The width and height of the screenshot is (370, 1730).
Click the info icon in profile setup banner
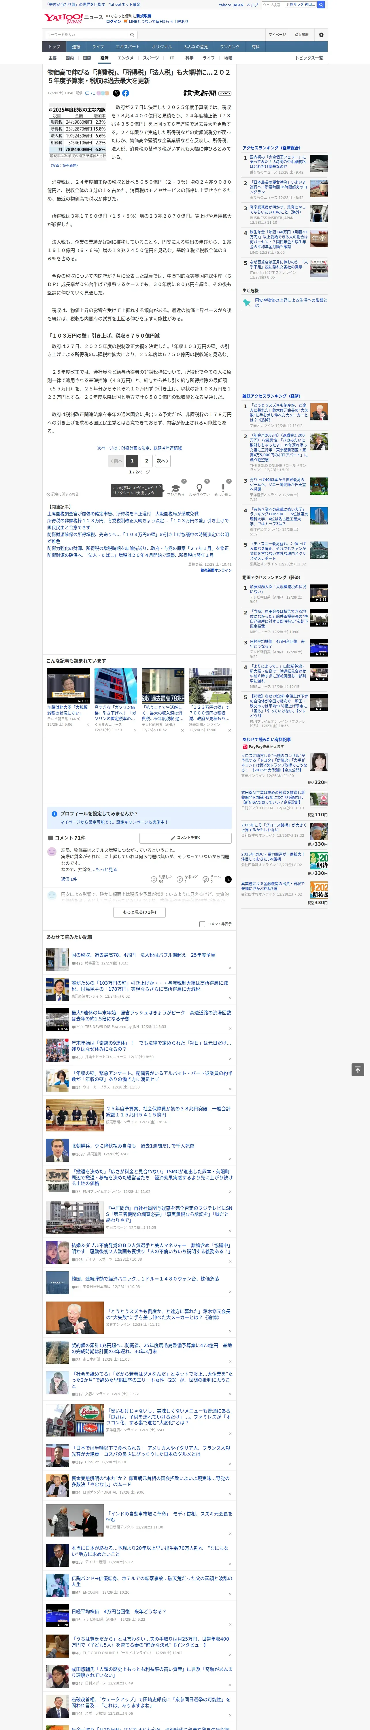[x=54, y=813]
